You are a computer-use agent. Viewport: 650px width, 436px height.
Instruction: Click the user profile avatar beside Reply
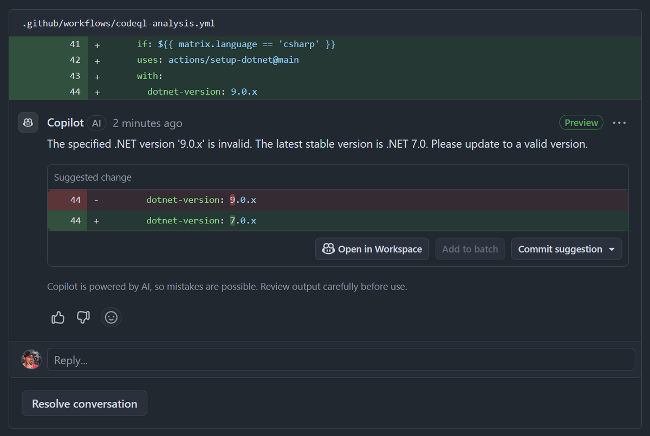31,359
